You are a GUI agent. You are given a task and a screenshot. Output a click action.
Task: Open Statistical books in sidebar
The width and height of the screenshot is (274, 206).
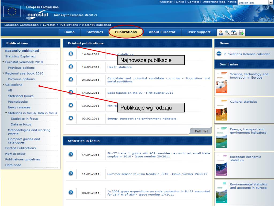click(21, 96)
